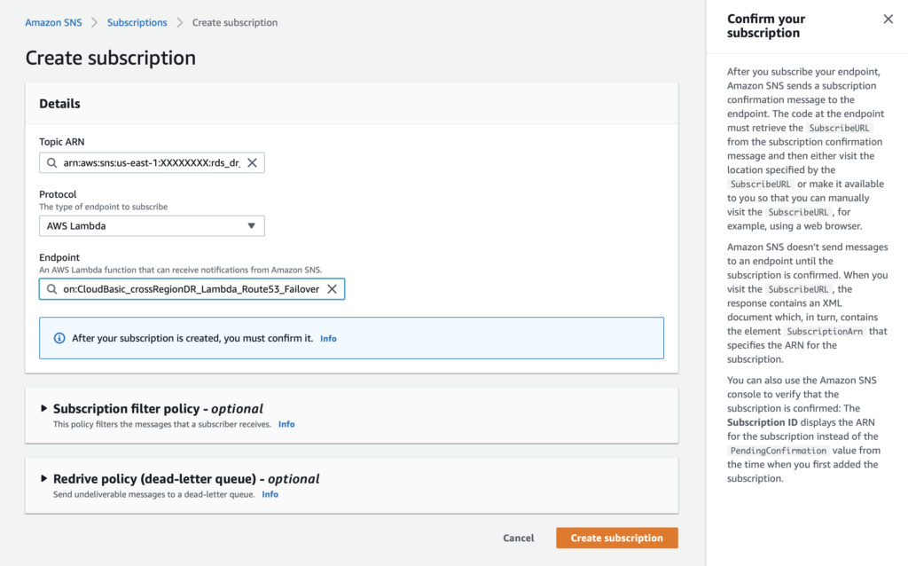Click inside the Endpoint input field

[177, 288]
